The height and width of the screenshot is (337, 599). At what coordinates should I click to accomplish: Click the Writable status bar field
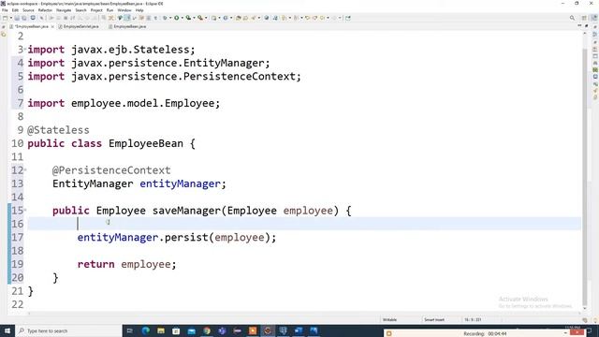click(x=389, y=320)
